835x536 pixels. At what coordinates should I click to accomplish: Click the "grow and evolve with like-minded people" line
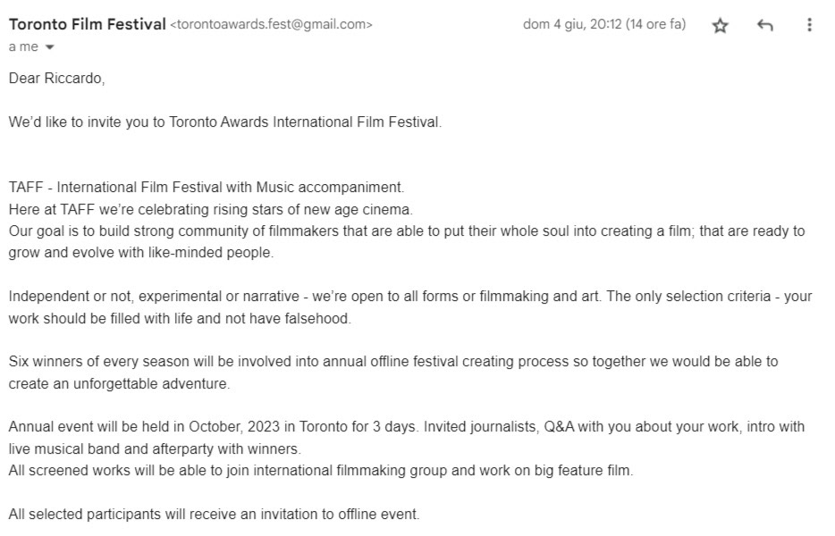[x=141, y=253]
